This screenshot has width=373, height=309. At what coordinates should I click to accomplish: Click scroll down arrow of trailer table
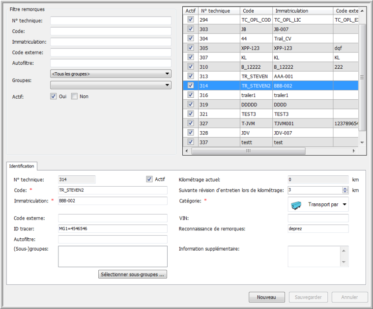pos(362,142)
